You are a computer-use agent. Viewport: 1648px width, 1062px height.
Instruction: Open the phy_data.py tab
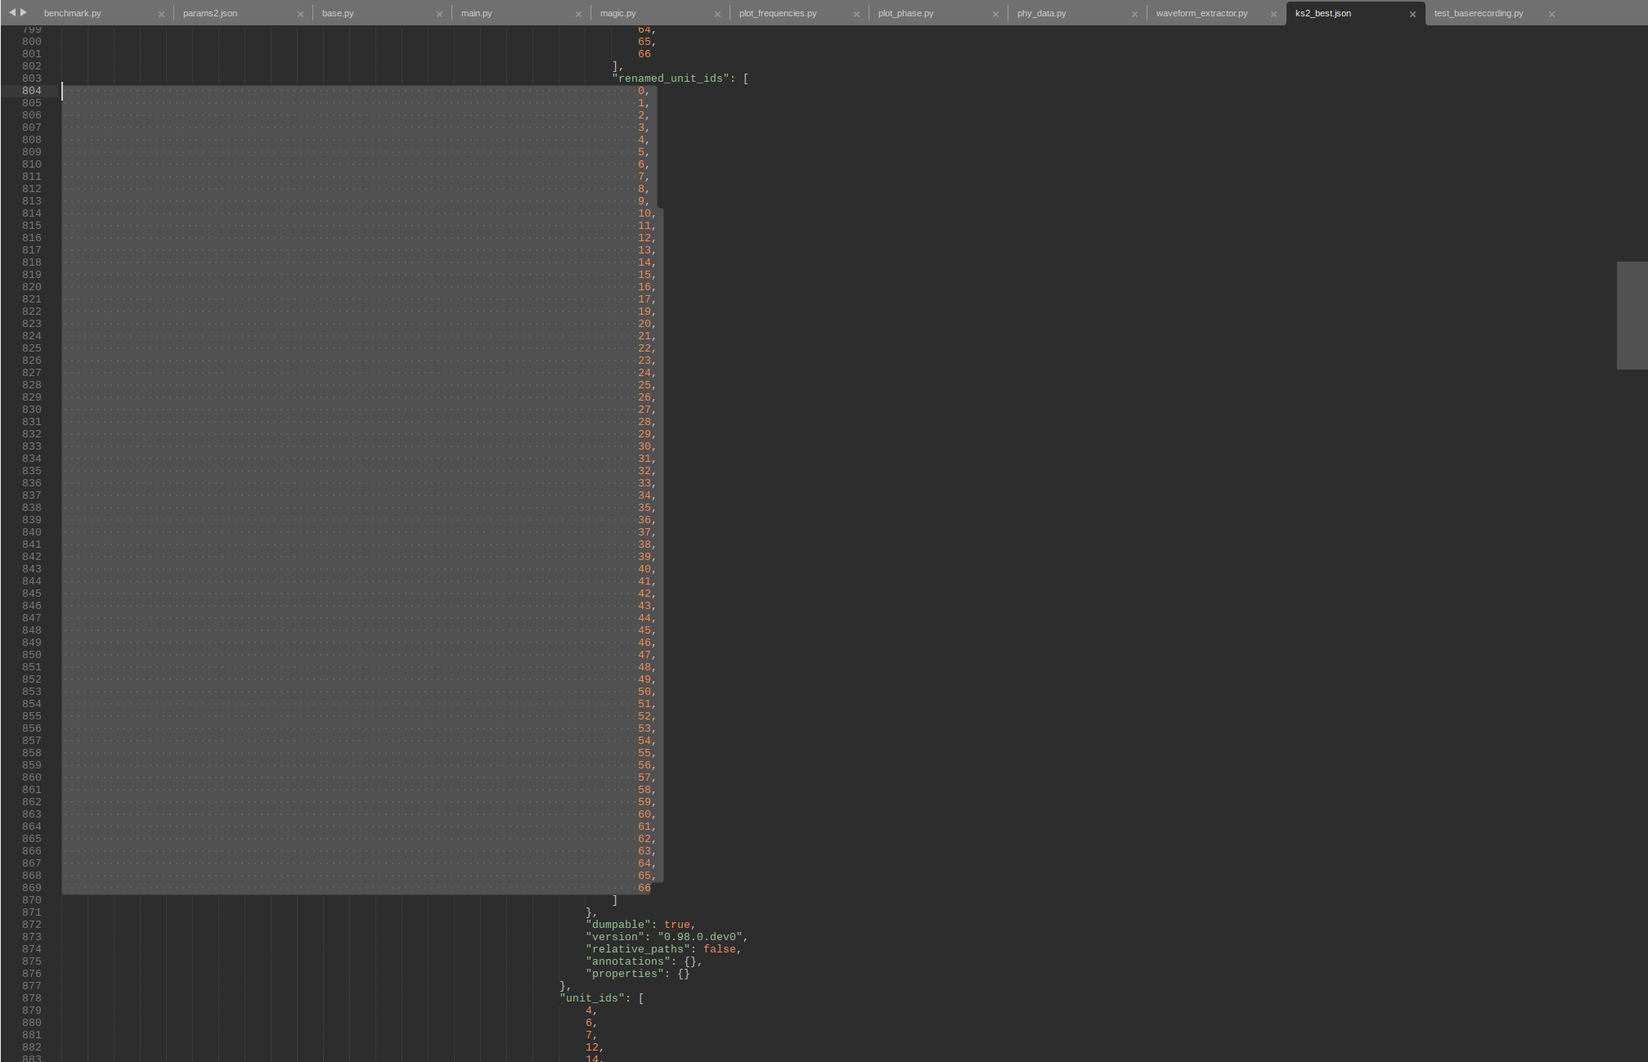click(x=1040, y=13)
